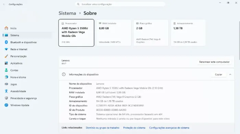Copy device information with Copiar button
The height and width of the screenshot is (134, 240).
(219, 74)
